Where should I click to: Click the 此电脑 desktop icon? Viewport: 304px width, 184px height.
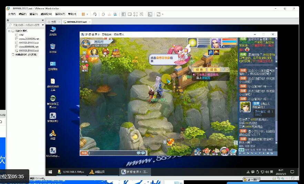(x=53, y=31)
